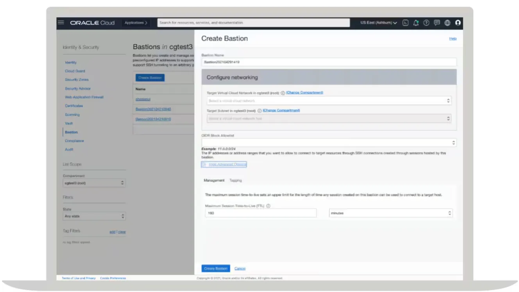Open the minutes time unit dropdown
The image size is (519, 292).
click(391, 213)
